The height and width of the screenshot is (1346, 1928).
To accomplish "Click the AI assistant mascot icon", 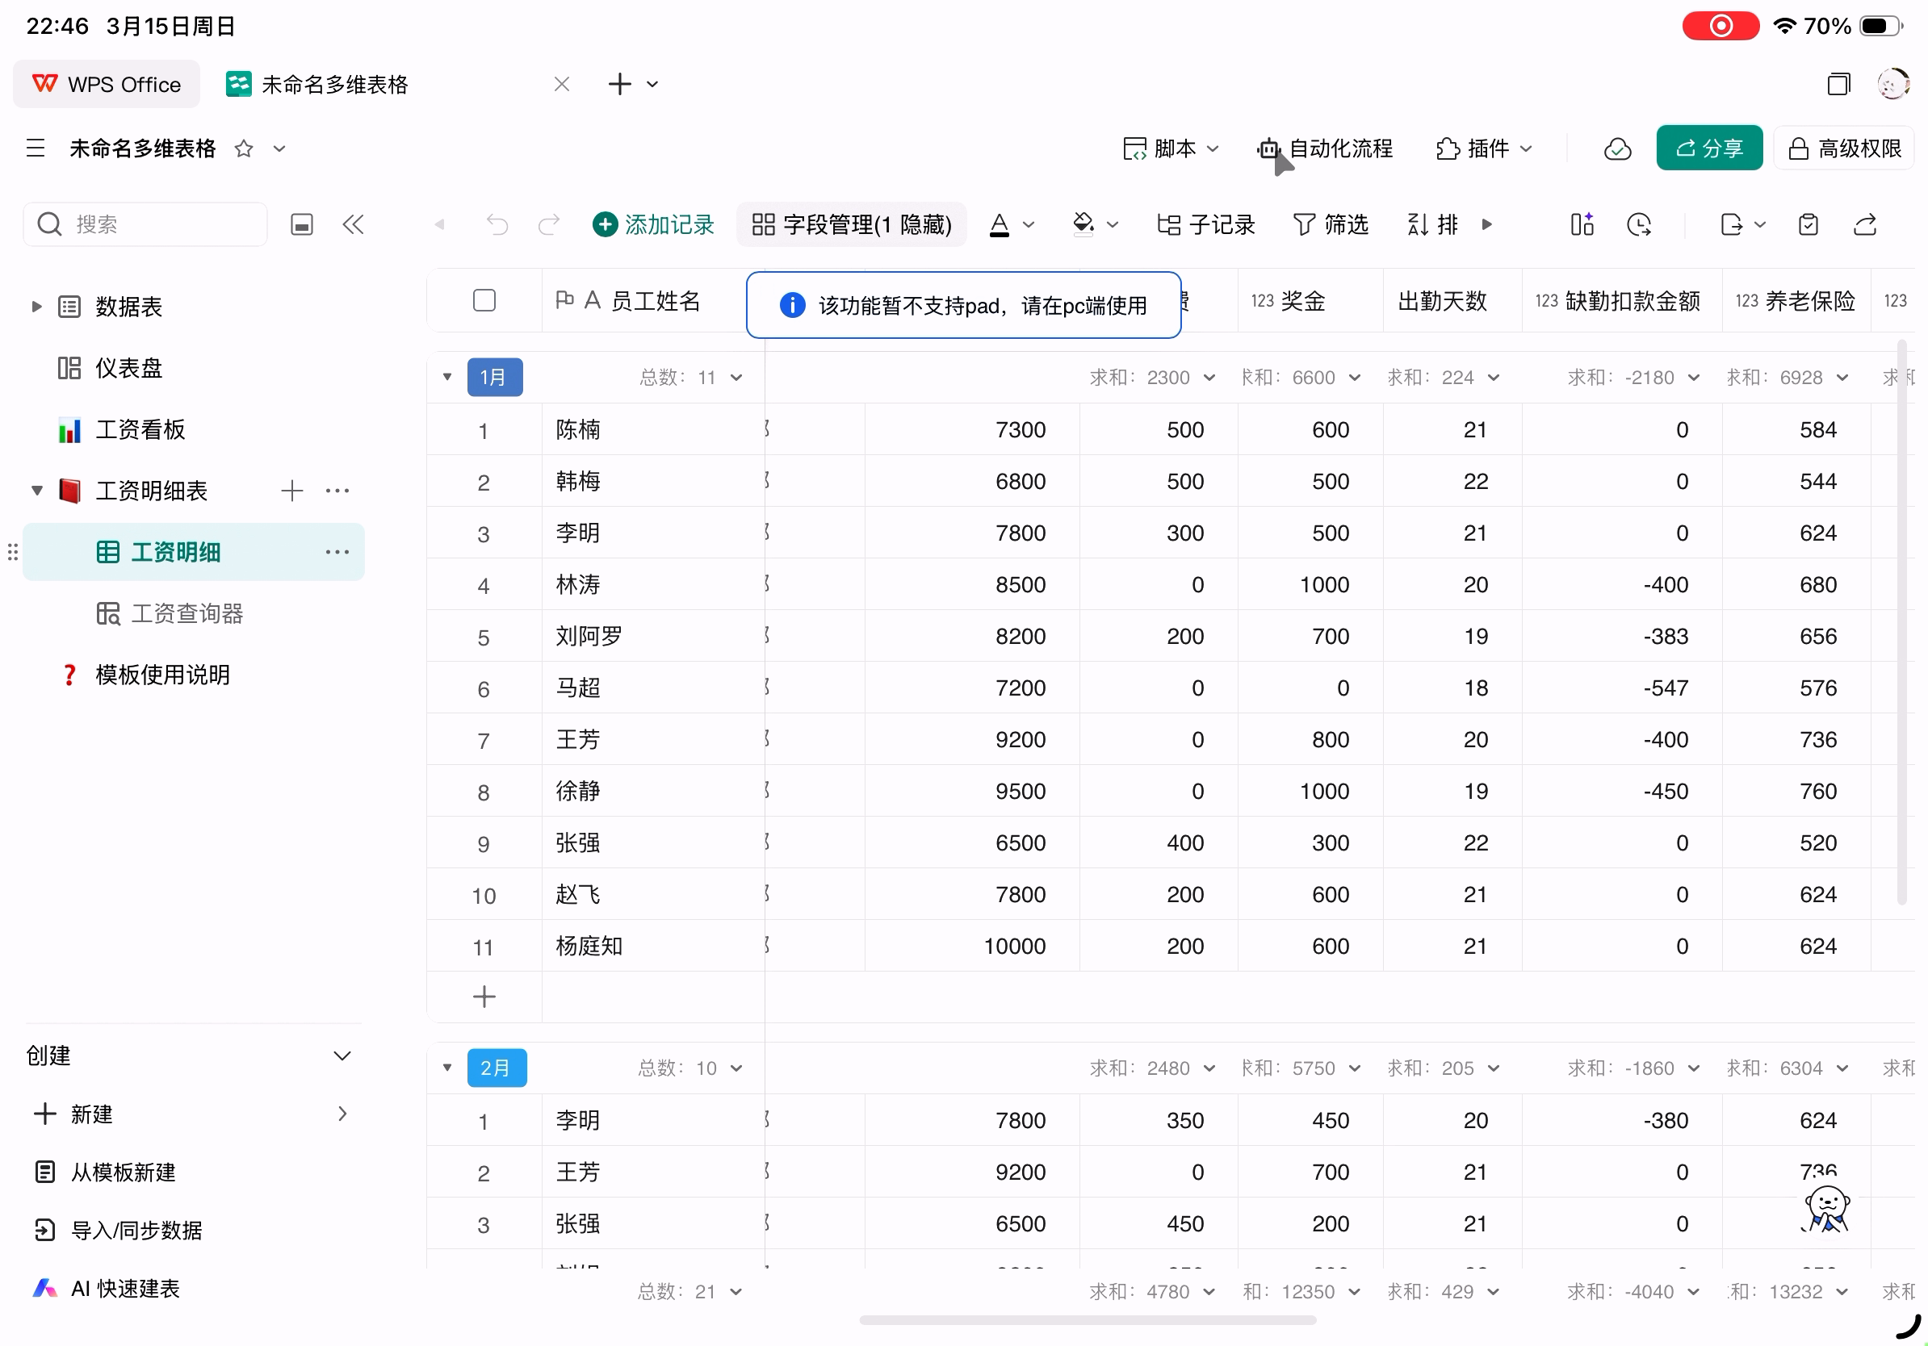I will [x=1826, y=1209].
